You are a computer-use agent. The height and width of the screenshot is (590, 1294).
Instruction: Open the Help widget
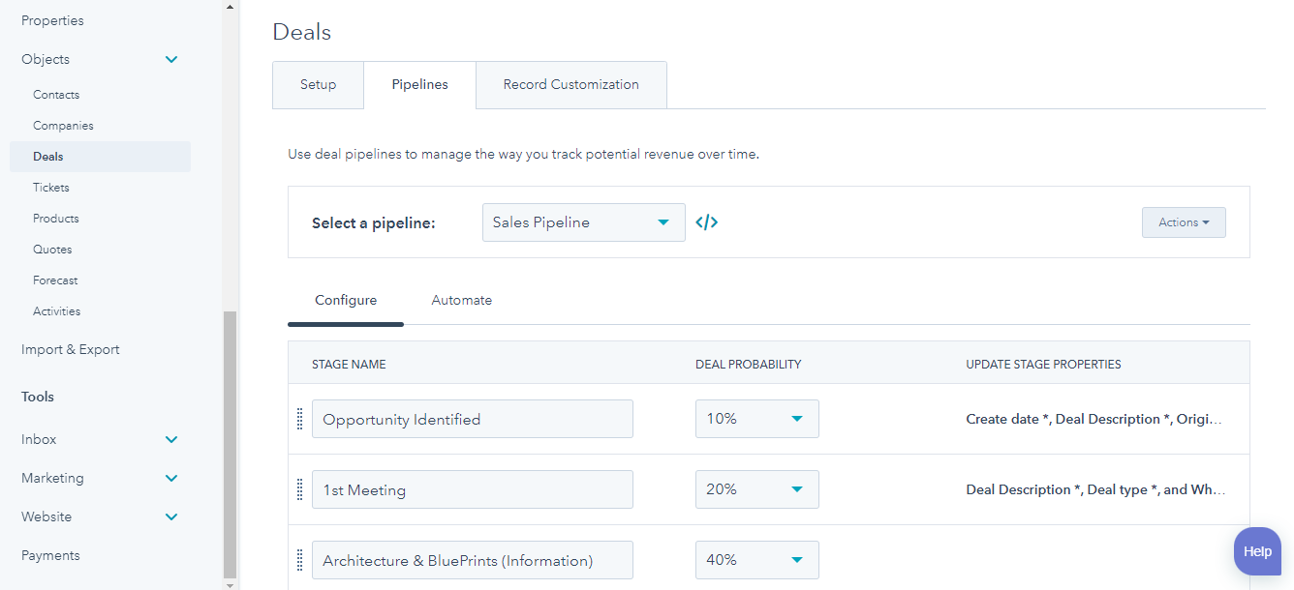[1256, 551]
